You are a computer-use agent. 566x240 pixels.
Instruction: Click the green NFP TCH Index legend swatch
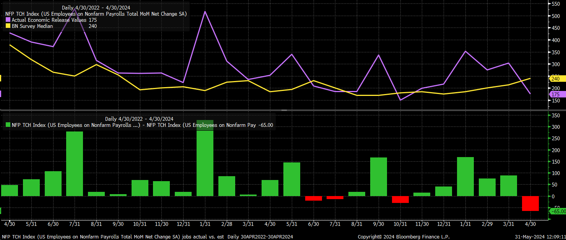click(x=8, y=125)
